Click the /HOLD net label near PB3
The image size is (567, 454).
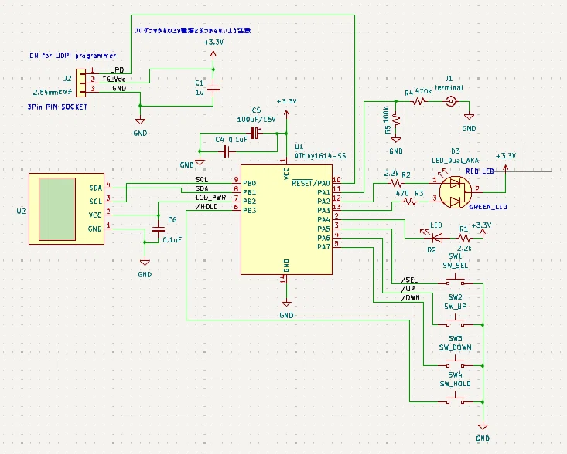tap(207, 206)
